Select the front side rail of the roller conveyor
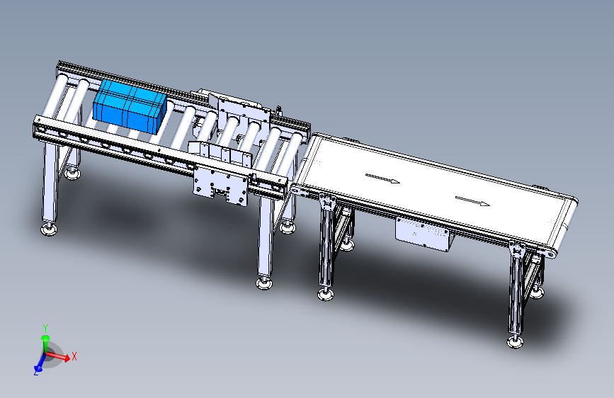 (160, 154)
